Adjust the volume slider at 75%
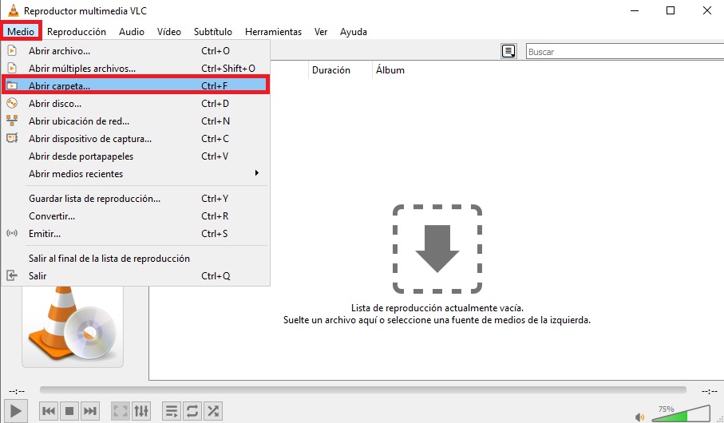The image size is (724, 423). (x=682, y=413)
